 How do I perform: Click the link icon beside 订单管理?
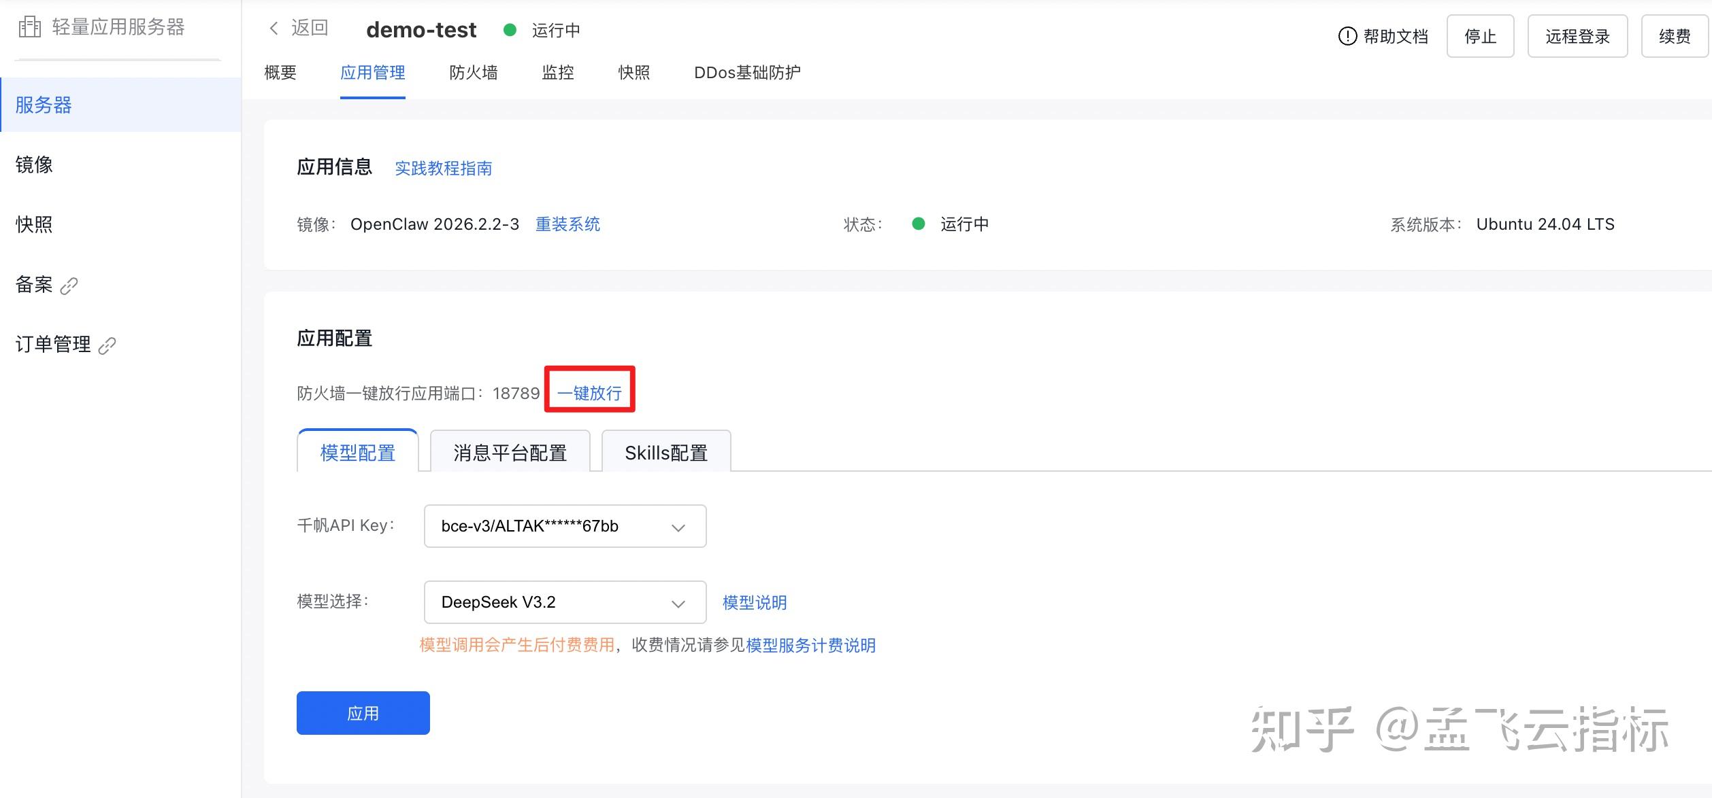pyautogui.click(x=108, y=345)
